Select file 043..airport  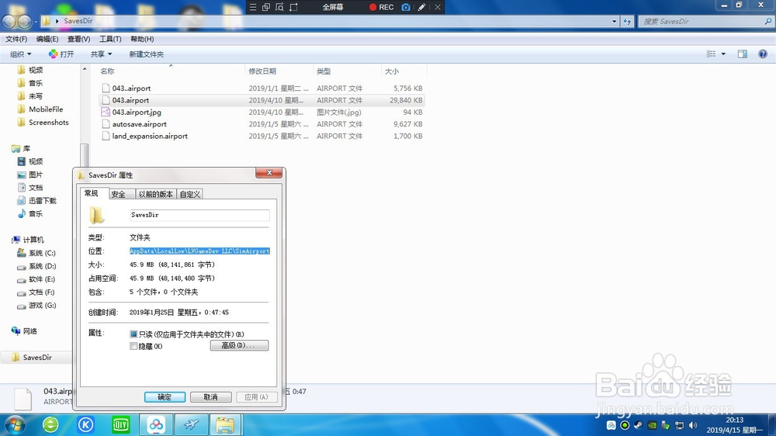[x=131, y=88]
